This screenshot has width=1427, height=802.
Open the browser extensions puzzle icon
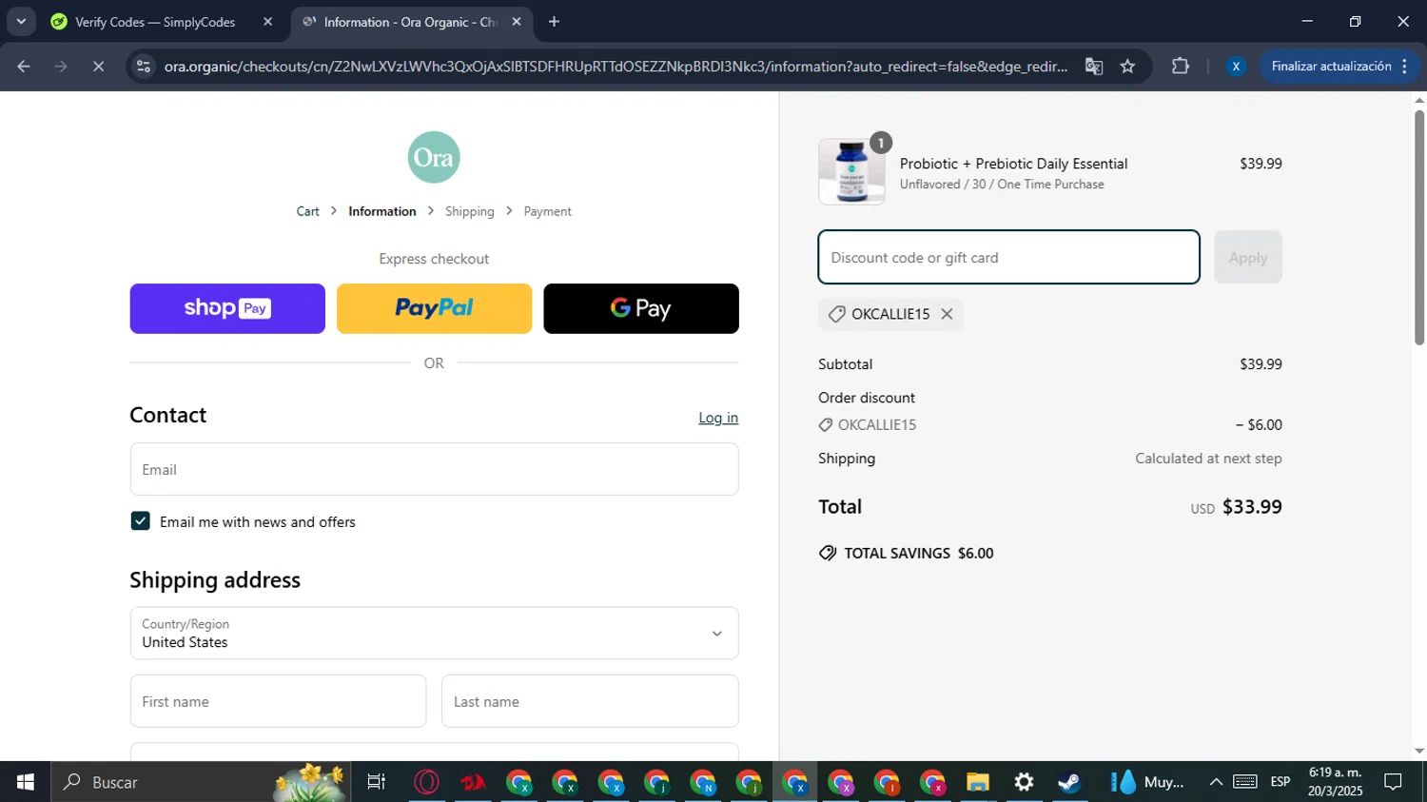1181,67
